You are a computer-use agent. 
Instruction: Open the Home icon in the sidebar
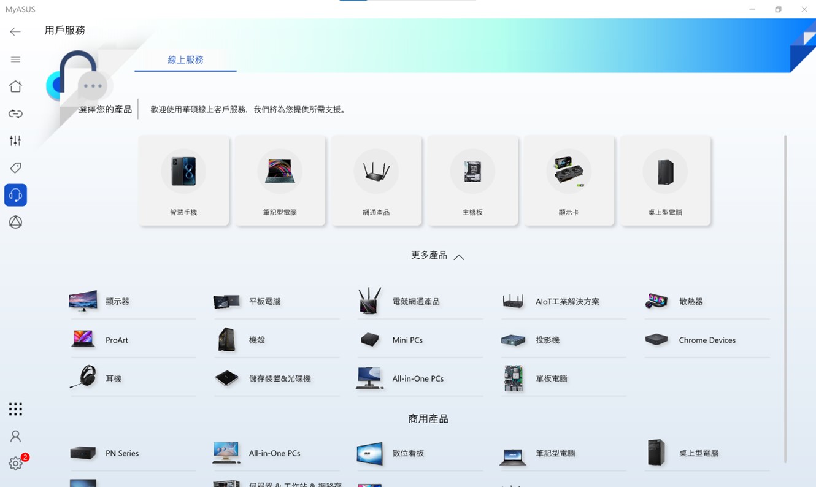[15, 86]
